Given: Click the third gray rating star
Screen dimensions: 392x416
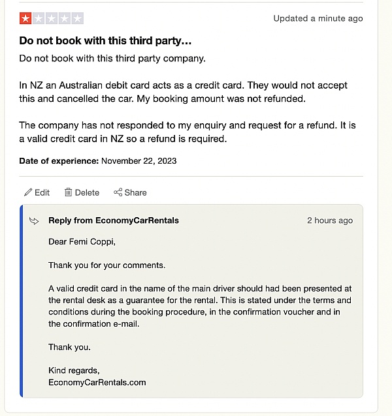Looking at the screenshot, I should click(52, 18).
